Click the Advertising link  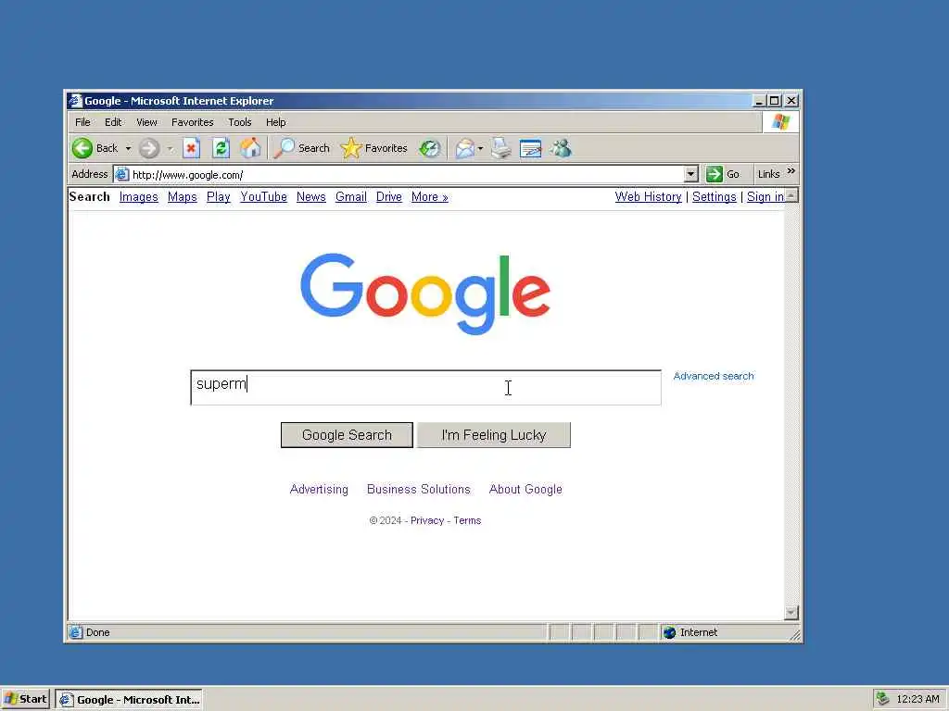point(319,489)
